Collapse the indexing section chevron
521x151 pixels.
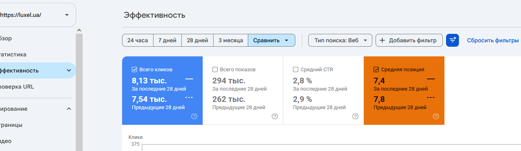point(68,109)
